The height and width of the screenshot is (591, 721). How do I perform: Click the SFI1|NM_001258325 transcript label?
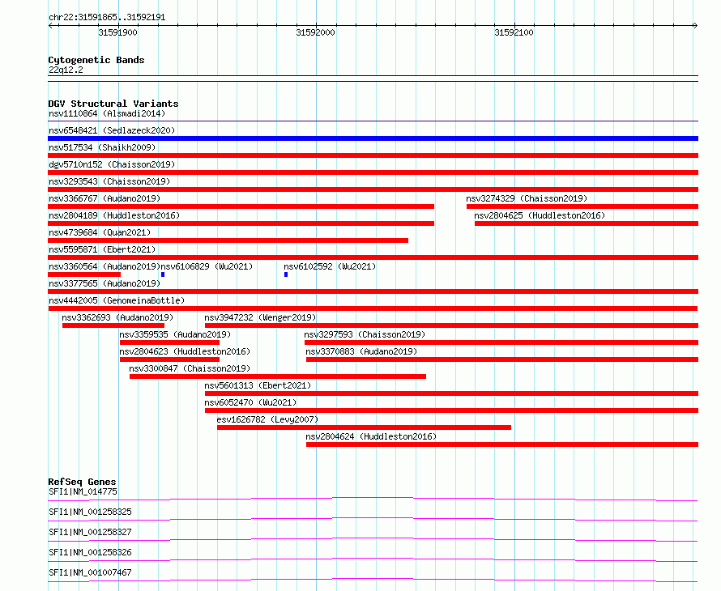(90, 512)
